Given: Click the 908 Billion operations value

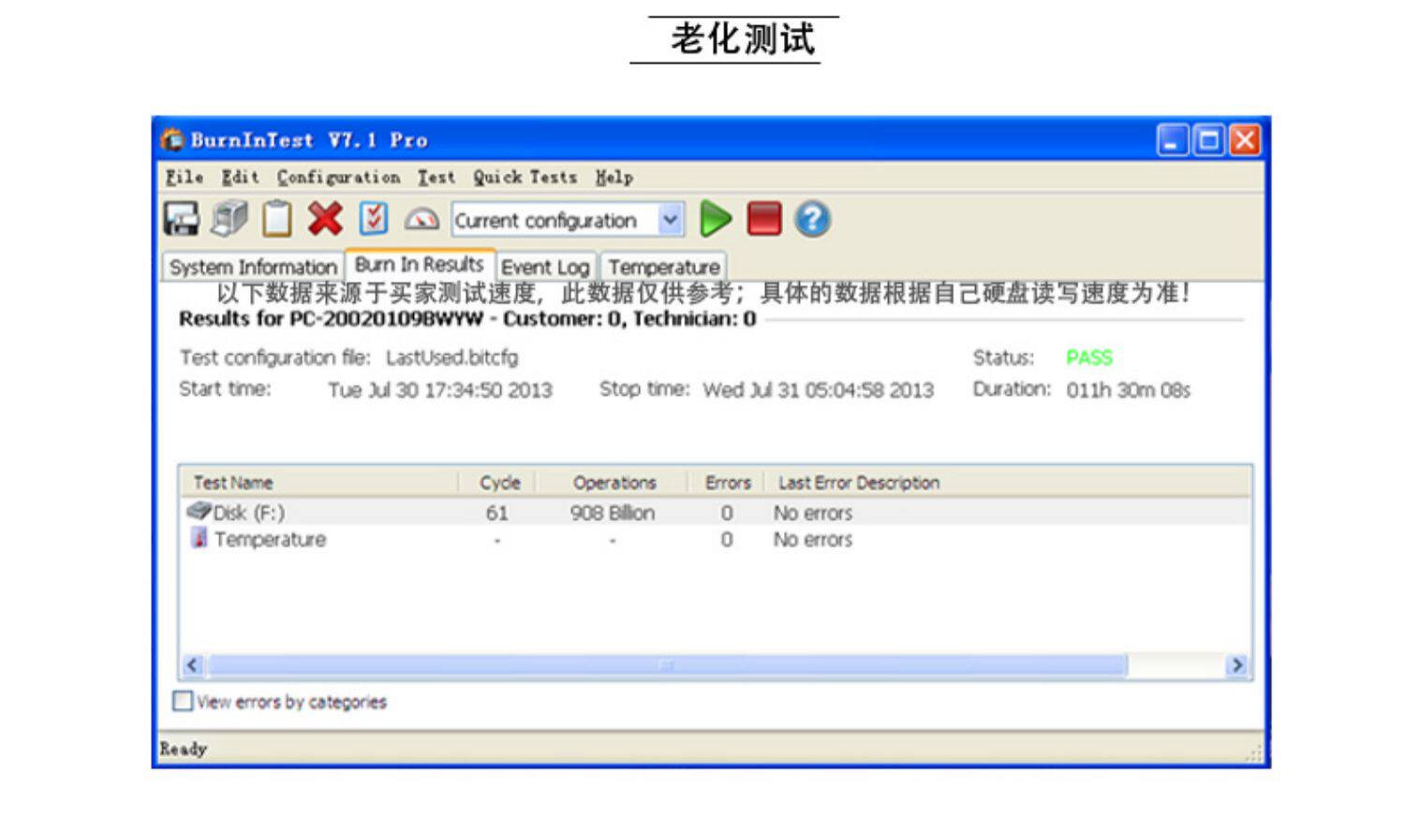Looking at the screenshot, I should [613, 513].
